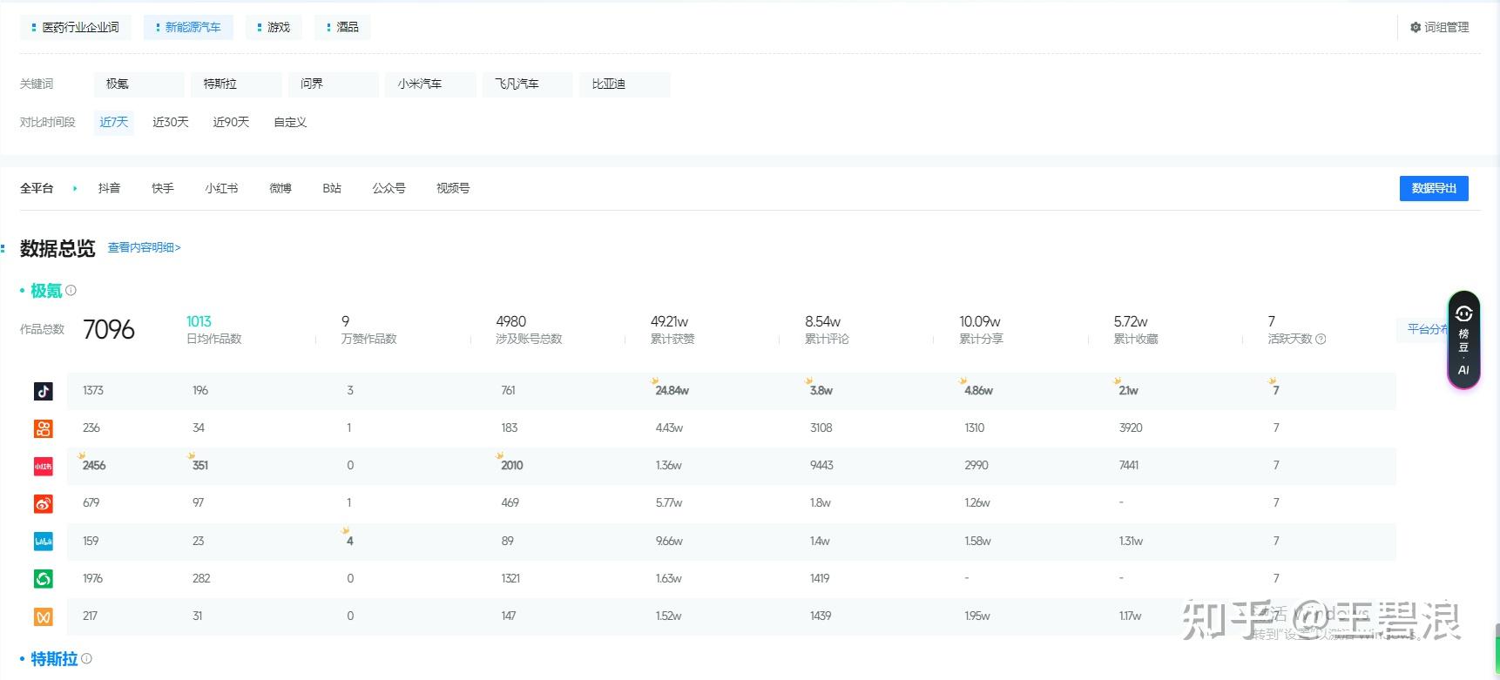Switch to the 抖音 platform tab

coord(109,188)
